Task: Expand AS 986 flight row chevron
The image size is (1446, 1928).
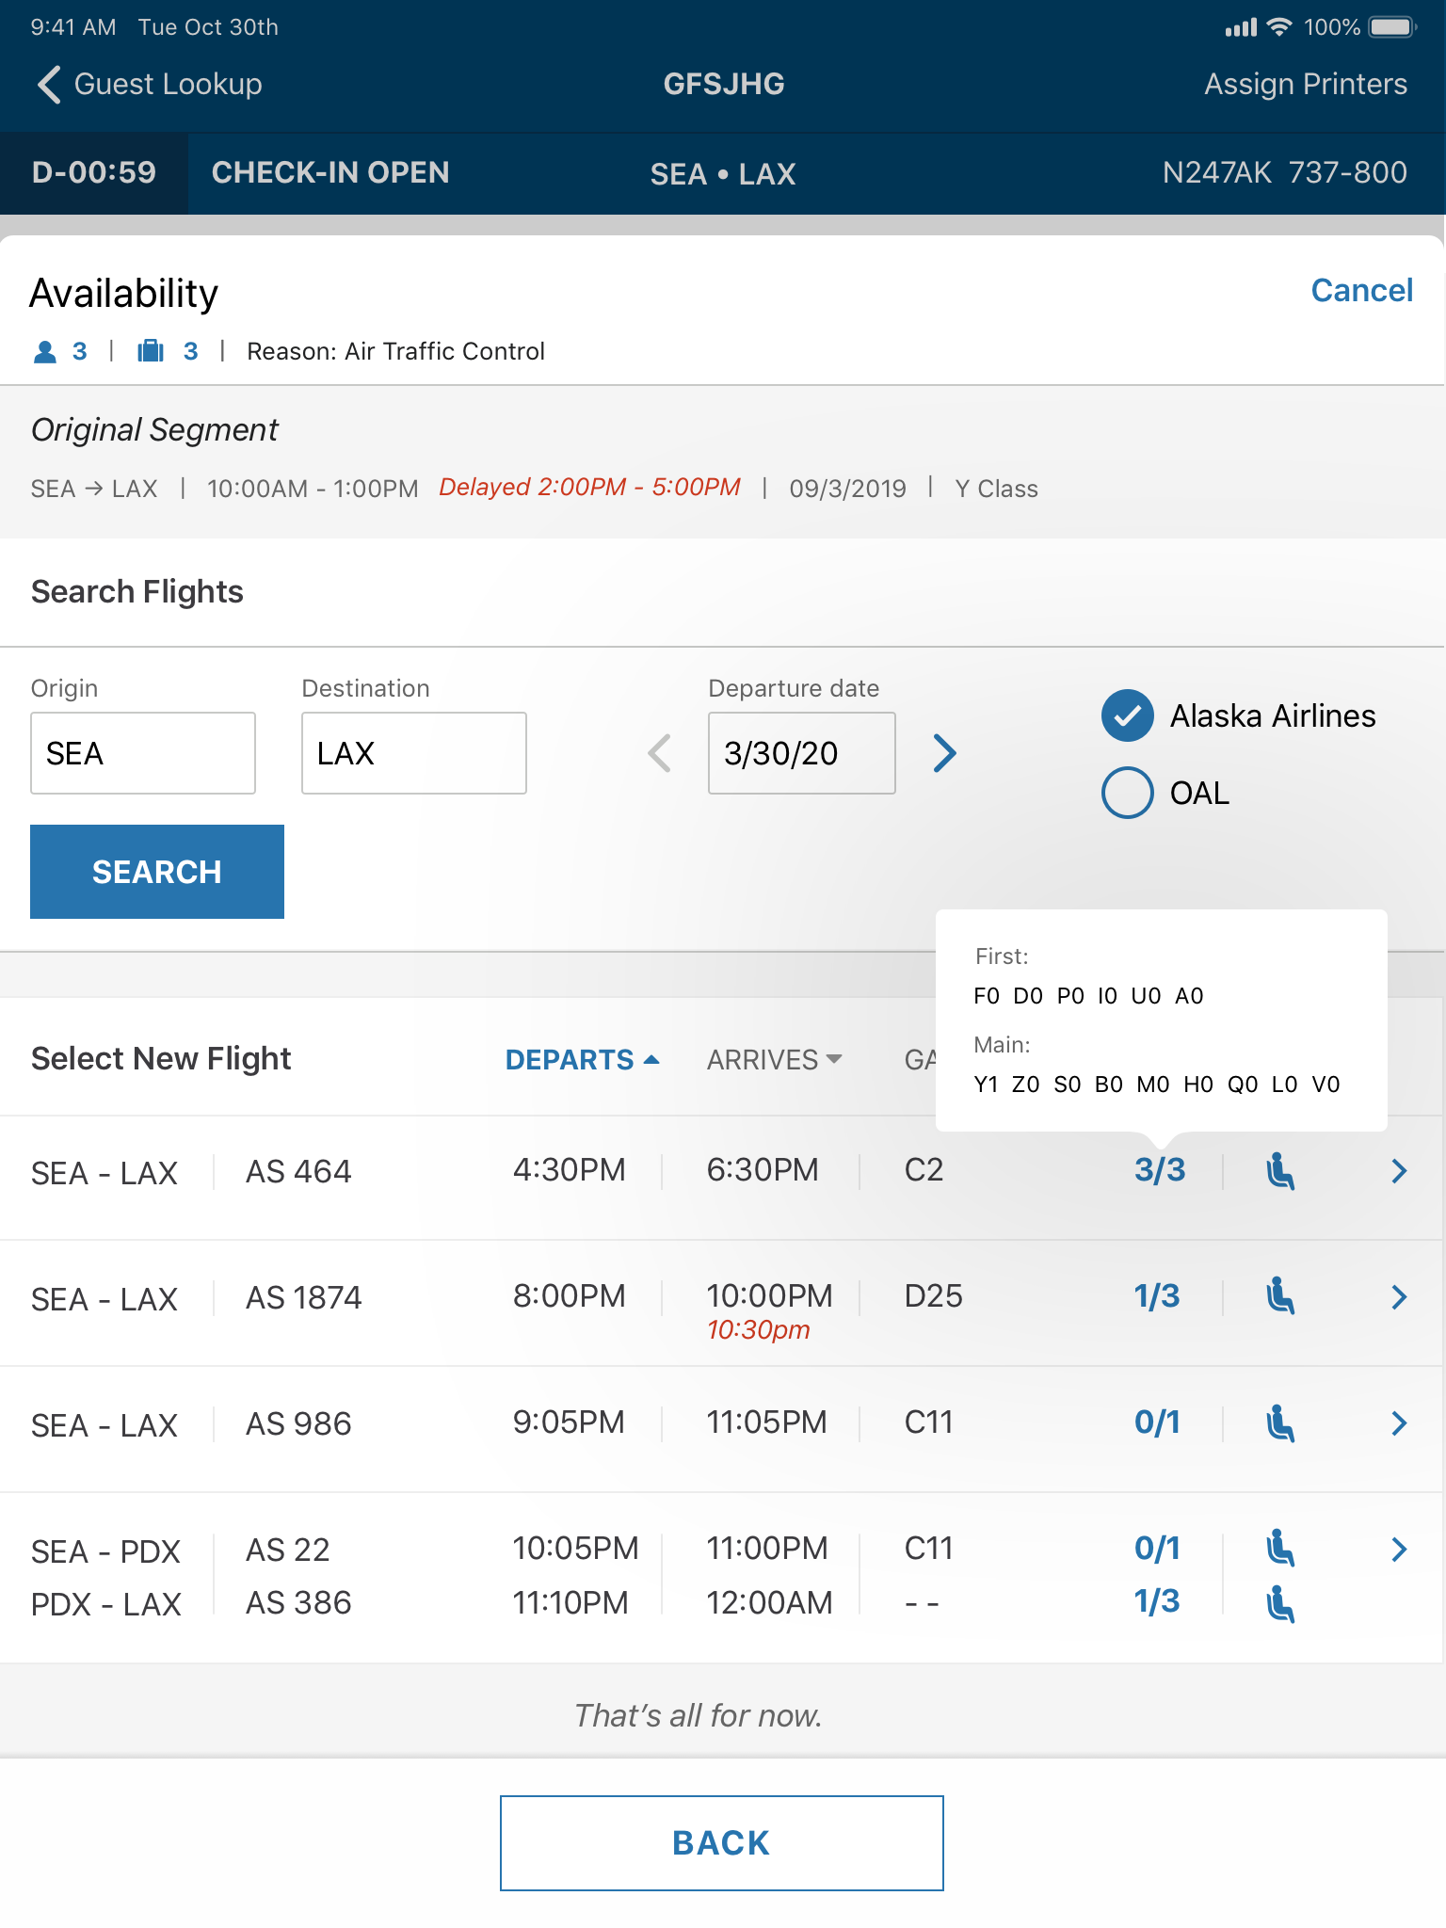Action: (1399, 1423)
